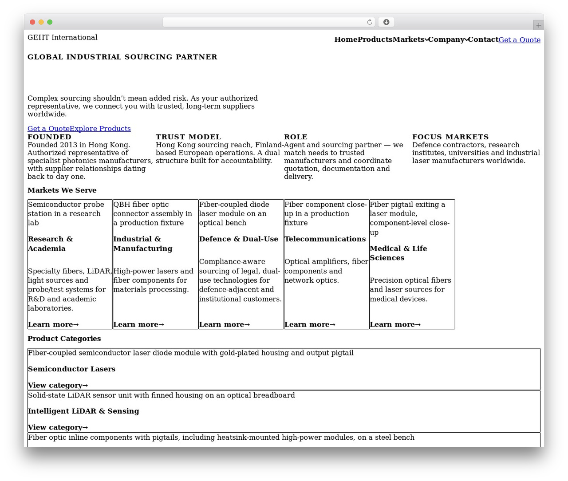Image resolution: width=568 pixels, height=481 pixels.
Task: Click the Global Industrial Sourcing Partner title
Action: [x=122, y=57]
